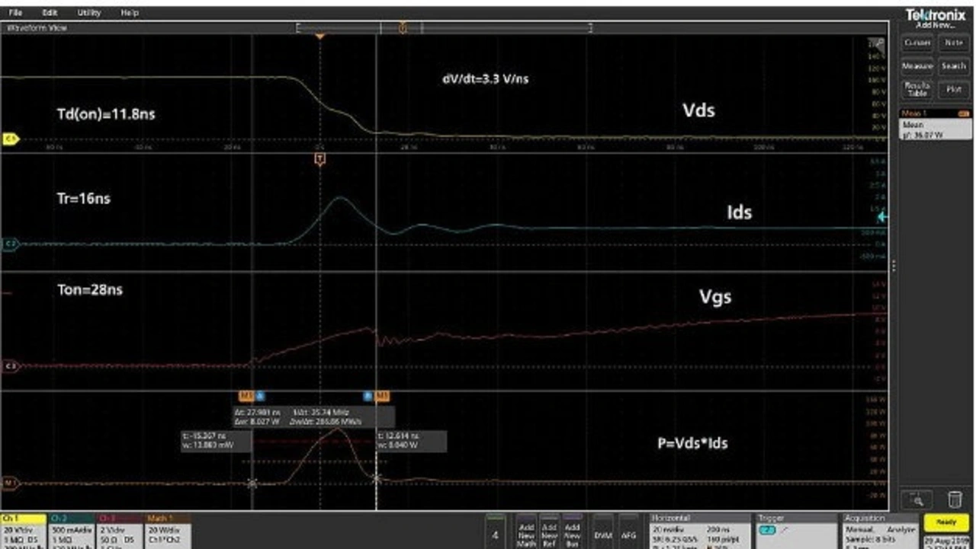Toggle the Ch 1 channel badge
Viewport: 976px width, 549px height.
pos(24,531)
